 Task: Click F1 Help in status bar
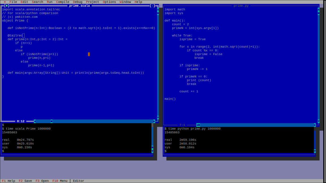[8, 181]
